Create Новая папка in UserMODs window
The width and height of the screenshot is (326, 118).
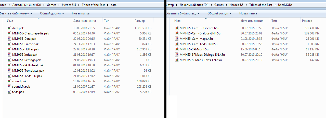248,13
